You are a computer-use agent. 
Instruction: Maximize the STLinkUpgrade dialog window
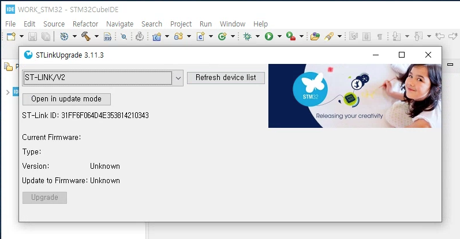[x=402, y=55]
